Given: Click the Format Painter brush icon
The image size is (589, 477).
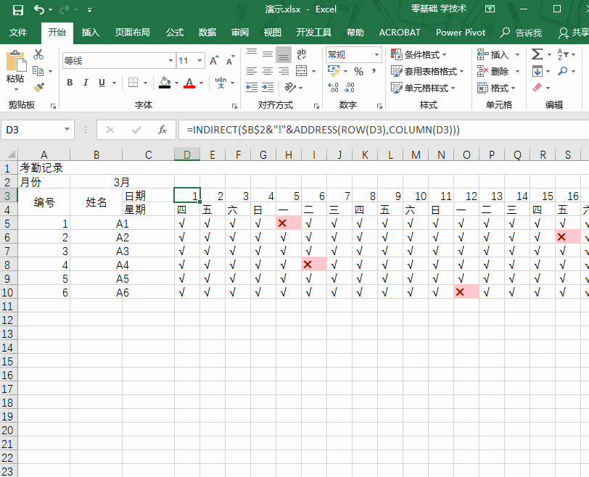Looking at the screenshot, I should click(38, 88).
